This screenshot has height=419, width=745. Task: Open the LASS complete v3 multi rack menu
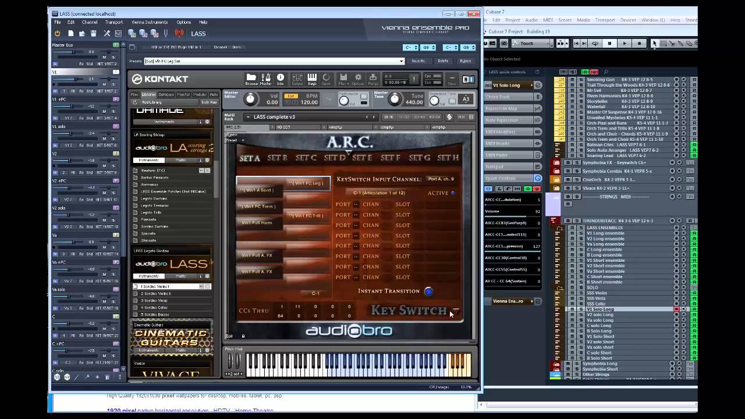249,117
